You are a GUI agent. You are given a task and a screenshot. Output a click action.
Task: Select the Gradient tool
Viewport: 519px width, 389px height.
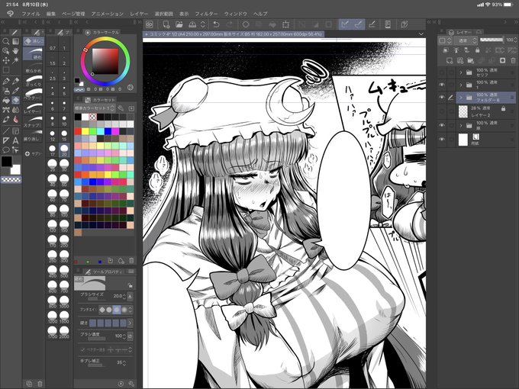(15, 41)
